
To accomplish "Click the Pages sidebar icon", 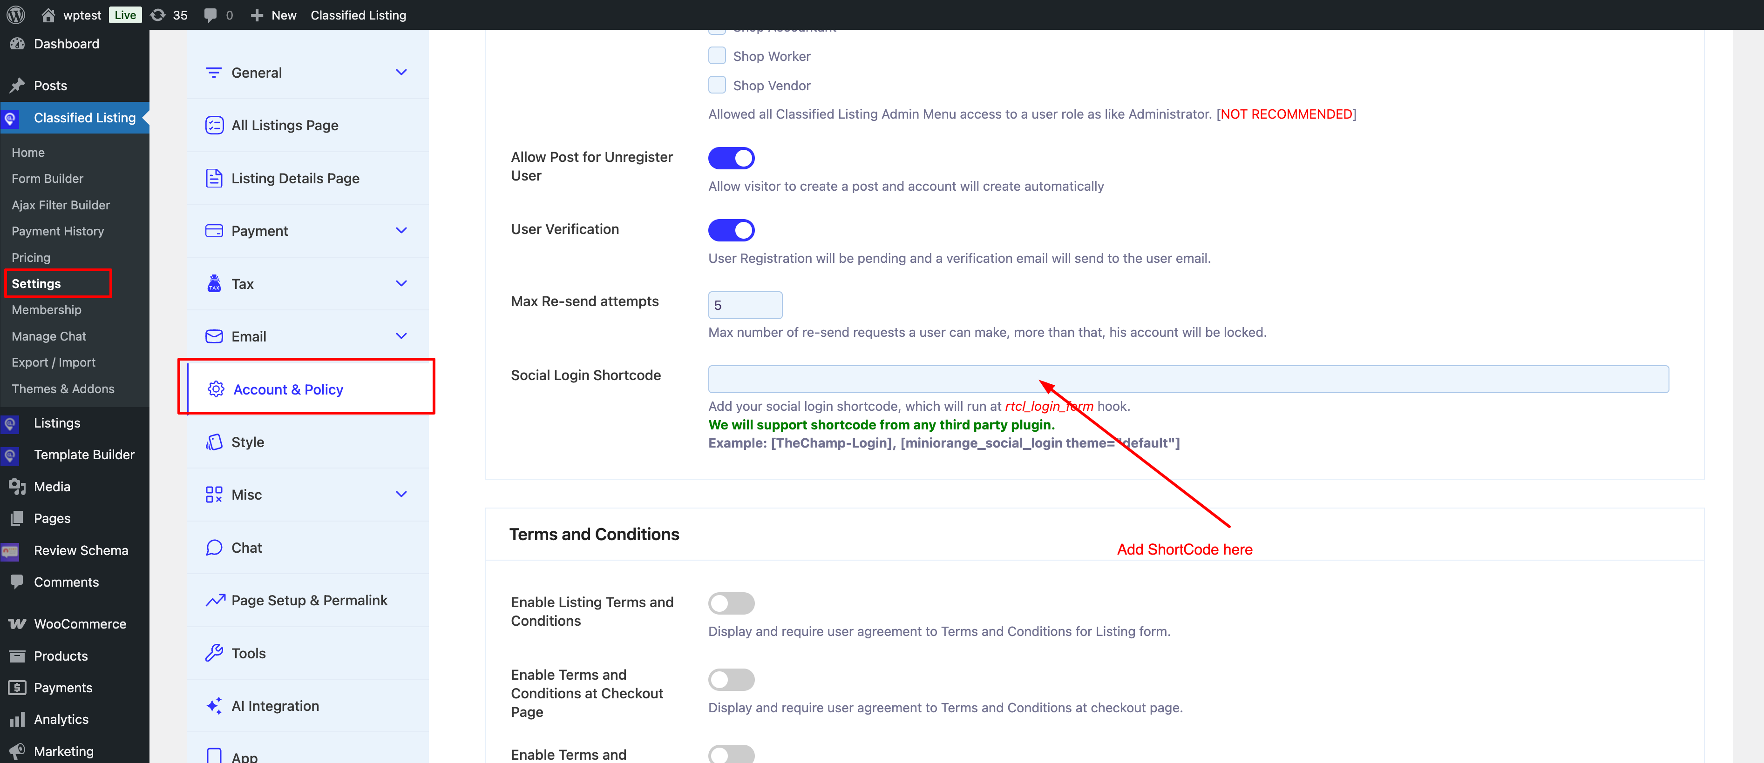I will pyautogui.click(x=17, y=518).
